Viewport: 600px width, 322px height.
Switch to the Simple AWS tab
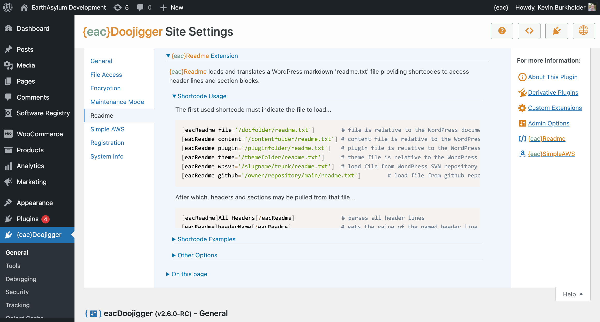[x=107, y=129]
